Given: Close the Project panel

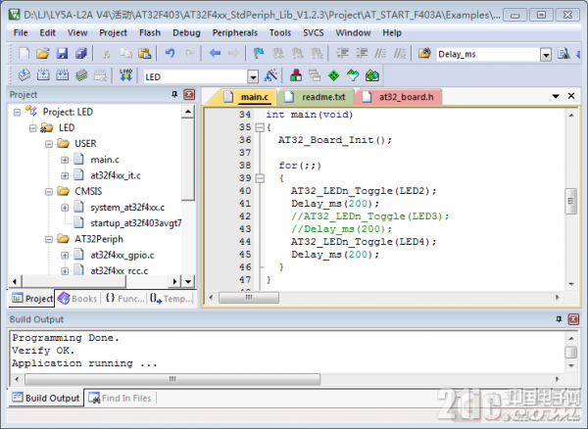Looking at the screenshot, I should (x=189, y=94).
